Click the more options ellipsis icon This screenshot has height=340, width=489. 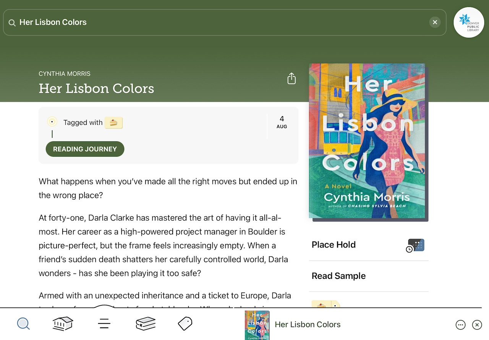[x=461, y=325]
